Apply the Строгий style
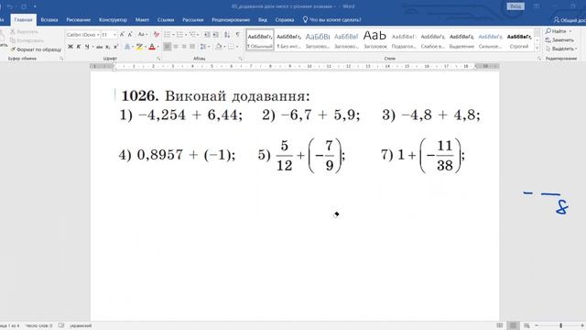 click(519, 40)
